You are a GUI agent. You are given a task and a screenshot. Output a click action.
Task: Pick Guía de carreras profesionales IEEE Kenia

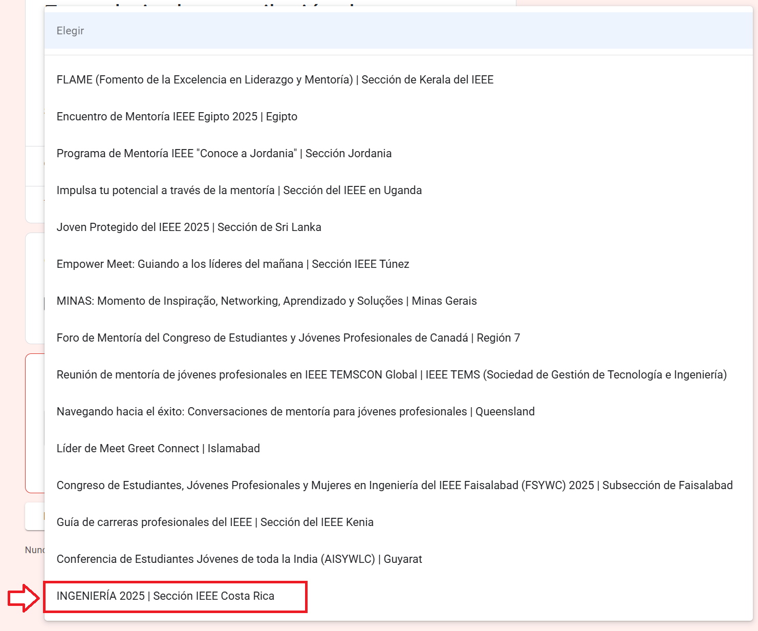click(x=215, y=522)
